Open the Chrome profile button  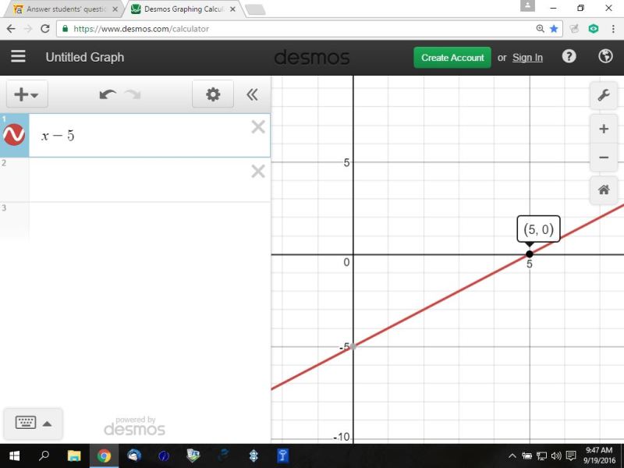527,5
